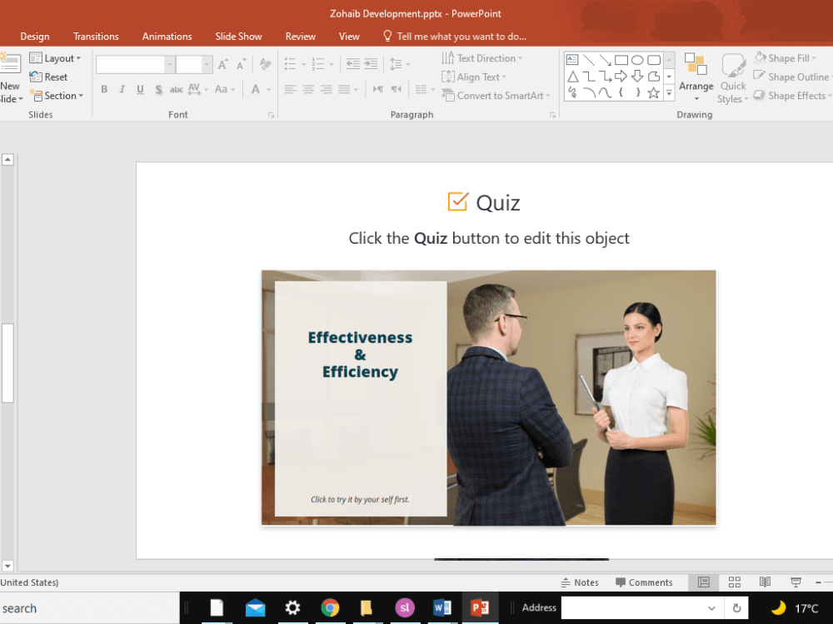Switch to the Animations tab
This screenshot has width=833, height=624.
click(167, 36)
